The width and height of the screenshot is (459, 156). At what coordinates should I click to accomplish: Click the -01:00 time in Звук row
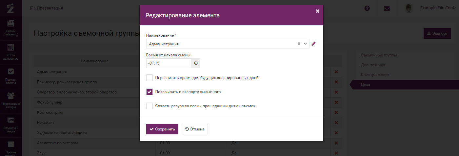[165, 153]
